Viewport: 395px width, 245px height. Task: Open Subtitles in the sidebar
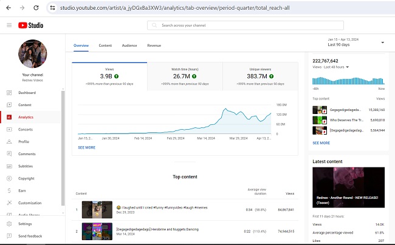[x=26, y=166]
